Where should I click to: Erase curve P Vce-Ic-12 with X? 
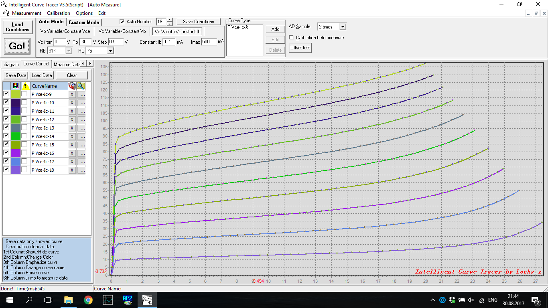(x=72, y=120)
